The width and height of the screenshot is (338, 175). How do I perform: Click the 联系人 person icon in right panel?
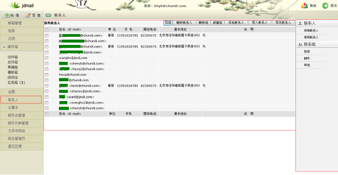300,23
